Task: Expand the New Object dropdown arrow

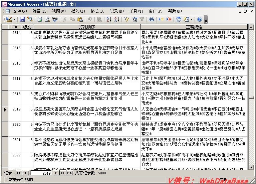Action: click(192, 20)
